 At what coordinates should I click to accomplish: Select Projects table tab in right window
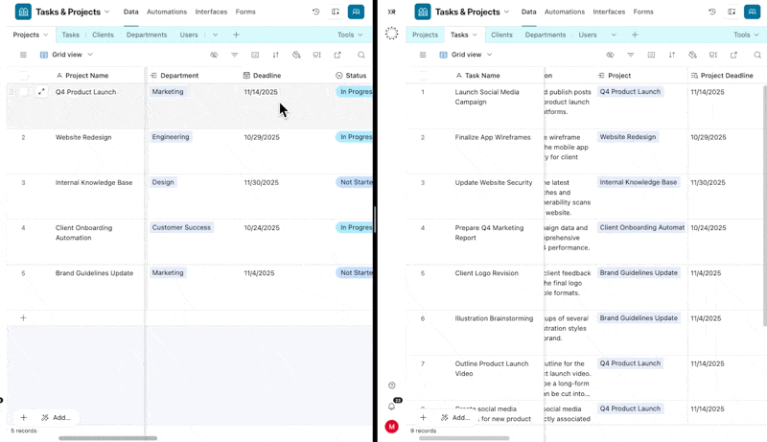click(x=425, y=35)
